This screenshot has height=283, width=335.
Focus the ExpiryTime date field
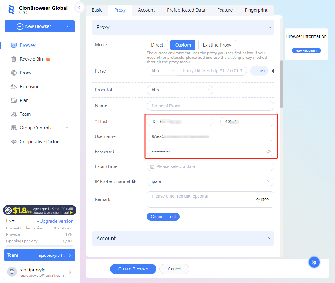(210, 167)
